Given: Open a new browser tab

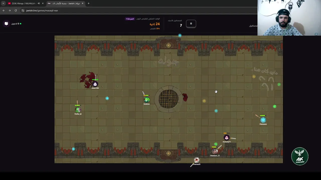Looking at the screenshot, I should click(x=89, y=3).
